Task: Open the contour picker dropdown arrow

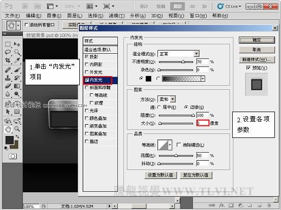Action: point(170,145)
